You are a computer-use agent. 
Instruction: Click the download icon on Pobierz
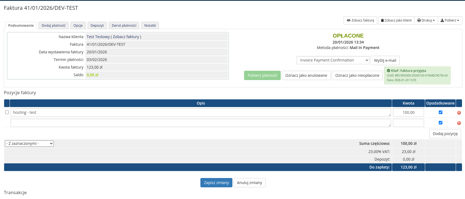(x=442, y=20)
